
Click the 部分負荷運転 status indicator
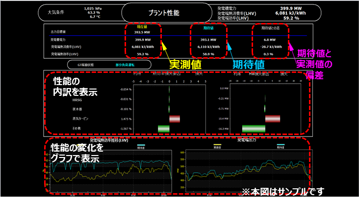125,65
